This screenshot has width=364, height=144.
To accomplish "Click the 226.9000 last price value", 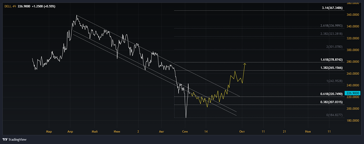I will pyautogui.click(x=24, y=7).
